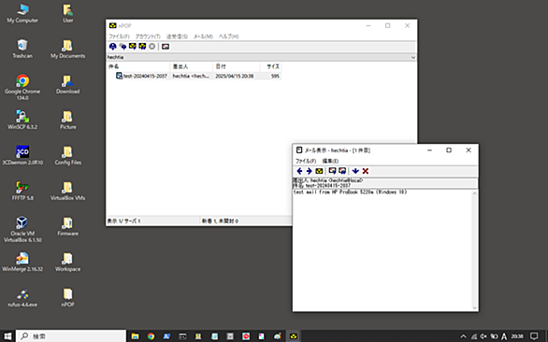Click the red X delete icon
548x342 pixels.
(x=366, y=171)
